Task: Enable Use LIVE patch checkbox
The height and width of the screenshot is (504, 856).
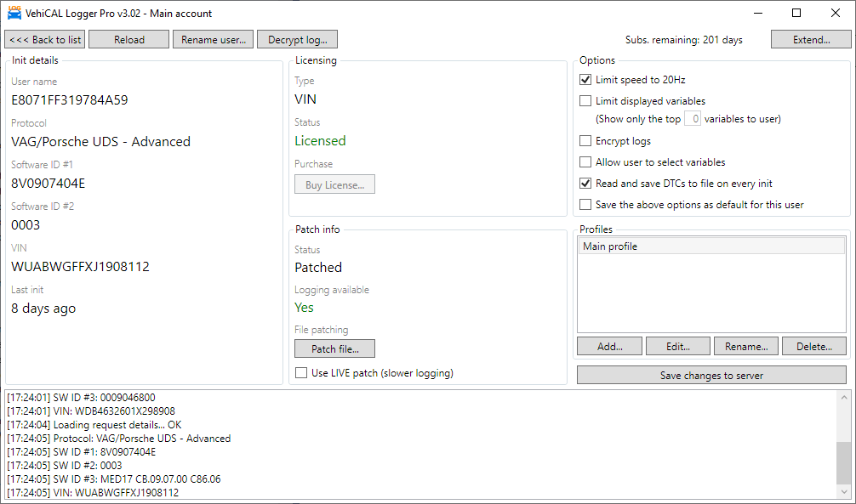Action: click(301, 373)
